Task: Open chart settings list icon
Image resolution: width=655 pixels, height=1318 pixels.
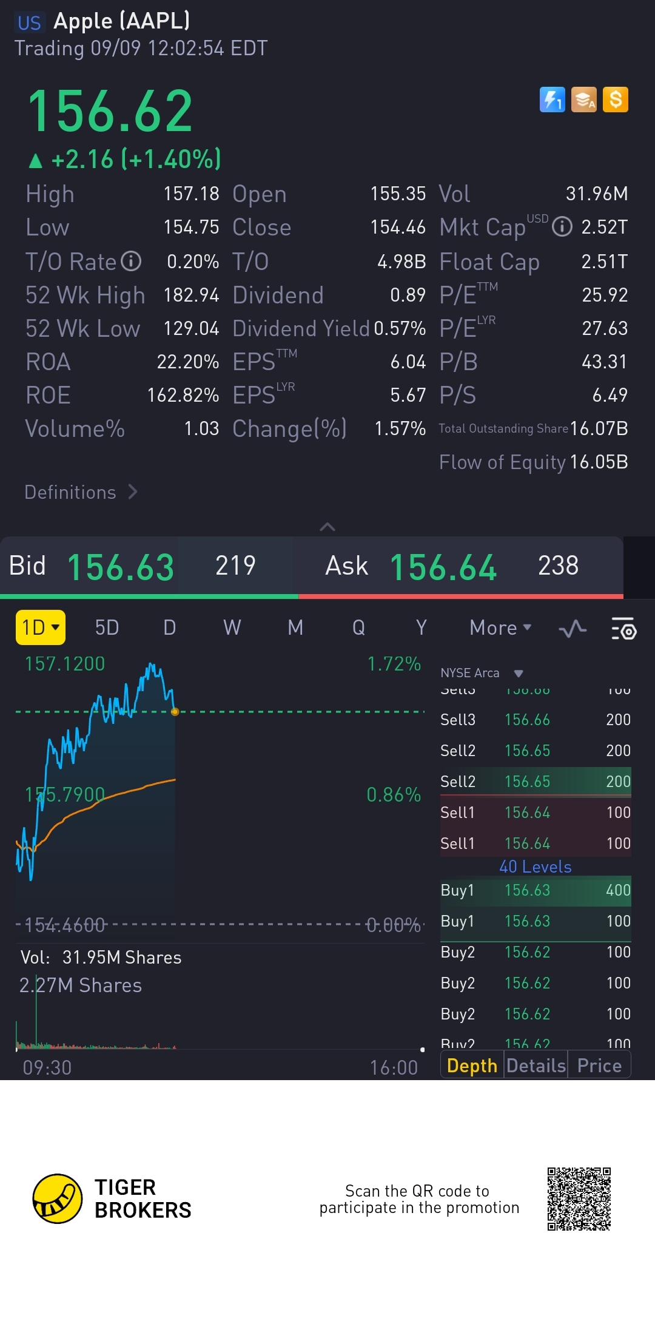Action: pyautogui.click(x=623, y=629)
